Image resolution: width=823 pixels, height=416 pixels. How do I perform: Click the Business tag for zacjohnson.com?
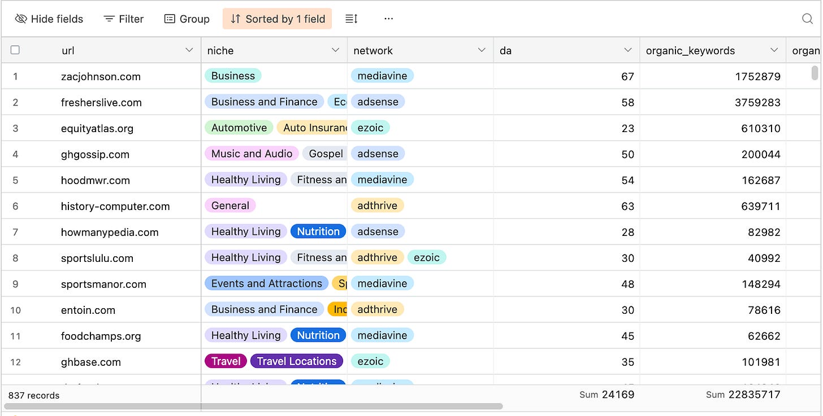(x=233, y=76)
